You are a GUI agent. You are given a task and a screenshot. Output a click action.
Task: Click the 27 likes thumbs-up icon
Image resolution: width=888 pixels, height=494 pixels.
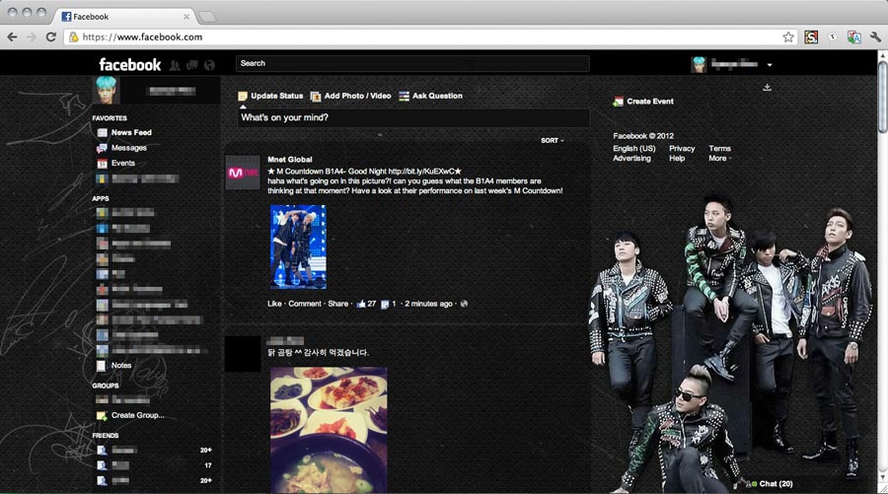pos(361,304)
